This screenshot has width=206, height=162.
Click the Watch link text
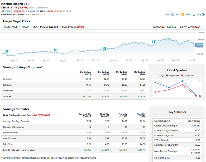pyautogui.click(x=189, y=14)
